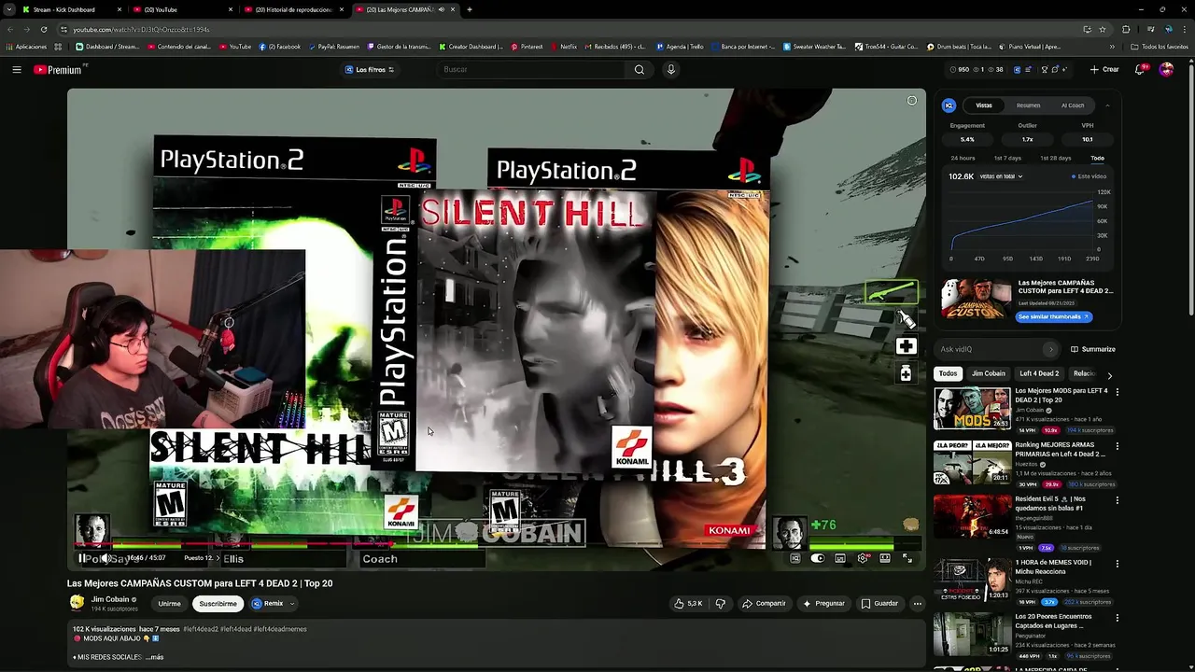This screenshot has height=672, width=1195.
Task: Click the vidIQ logo in the panel
Action: pos(949,105)
